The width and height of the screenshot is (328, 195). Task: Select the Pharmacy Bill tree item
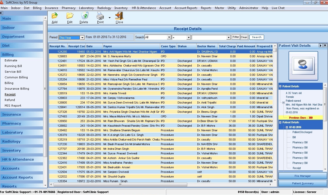point(300,142)
